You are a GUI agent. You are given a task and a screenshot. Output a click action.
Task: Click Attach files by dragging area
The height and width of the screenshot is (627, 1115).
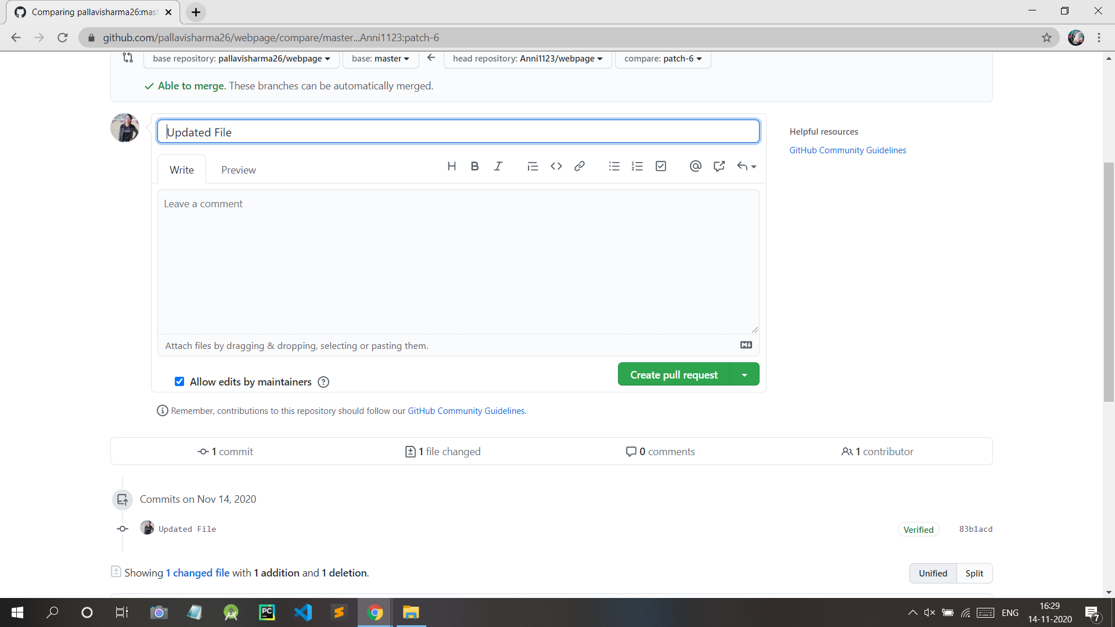tap(458, 345)
